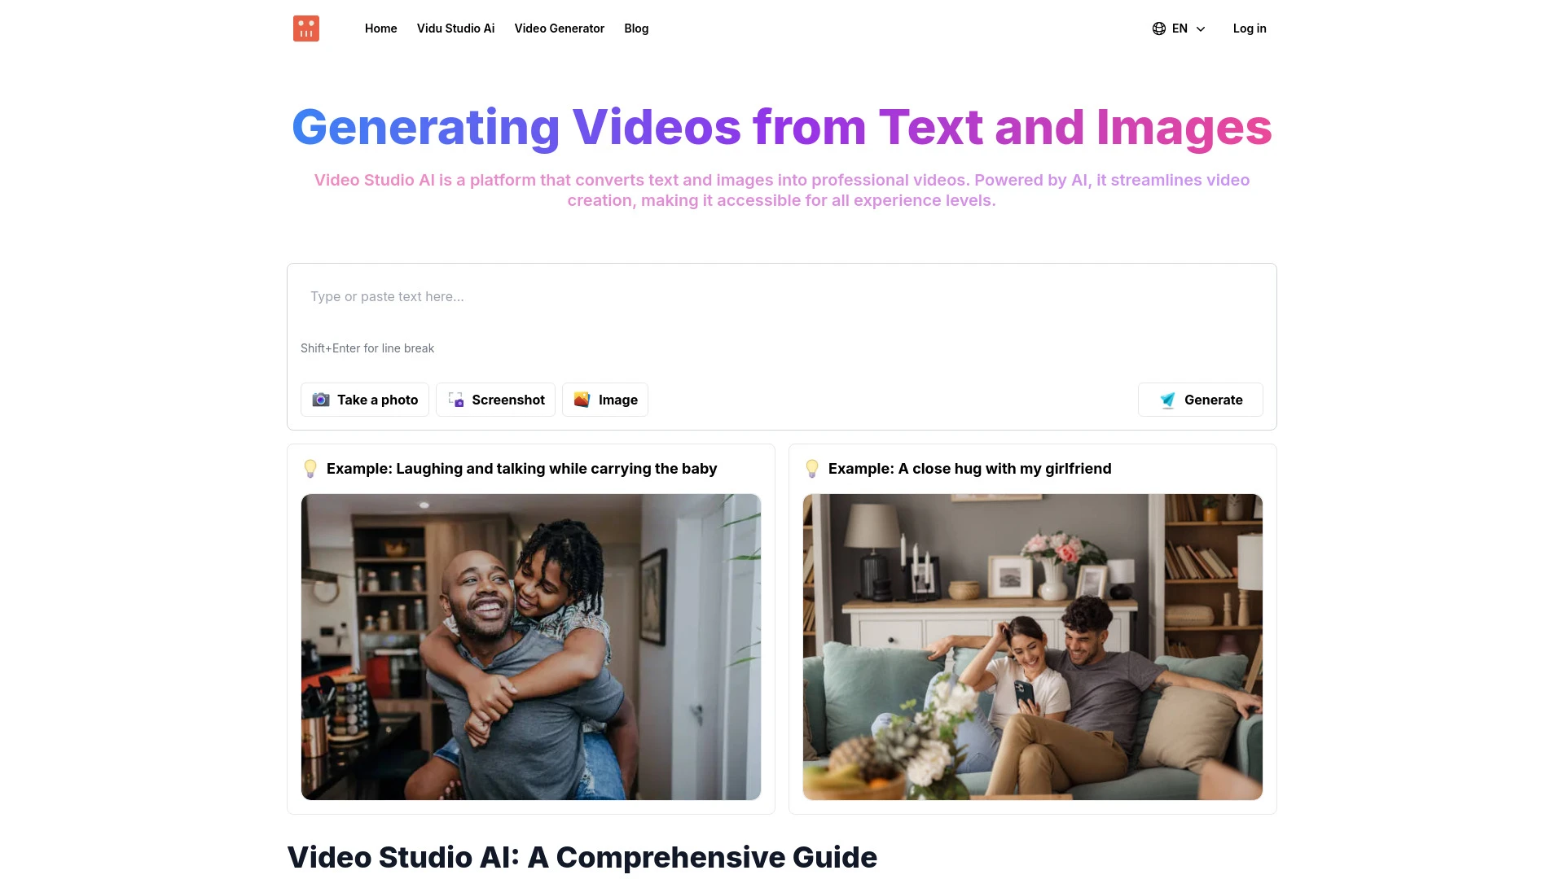Click the red logo icon in the header
1564x879 pixels.
point(306,28)
